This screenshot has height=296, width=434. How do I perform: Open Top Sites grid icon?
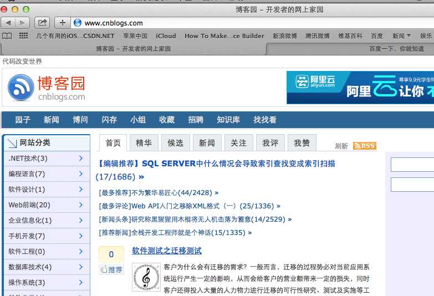click(23, 36)
